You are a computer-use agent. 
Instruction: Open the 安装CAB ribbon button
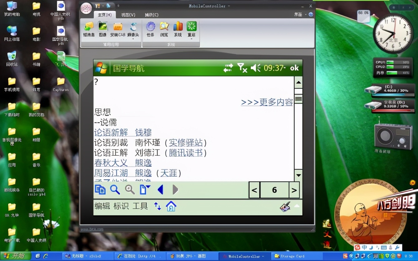118,30
